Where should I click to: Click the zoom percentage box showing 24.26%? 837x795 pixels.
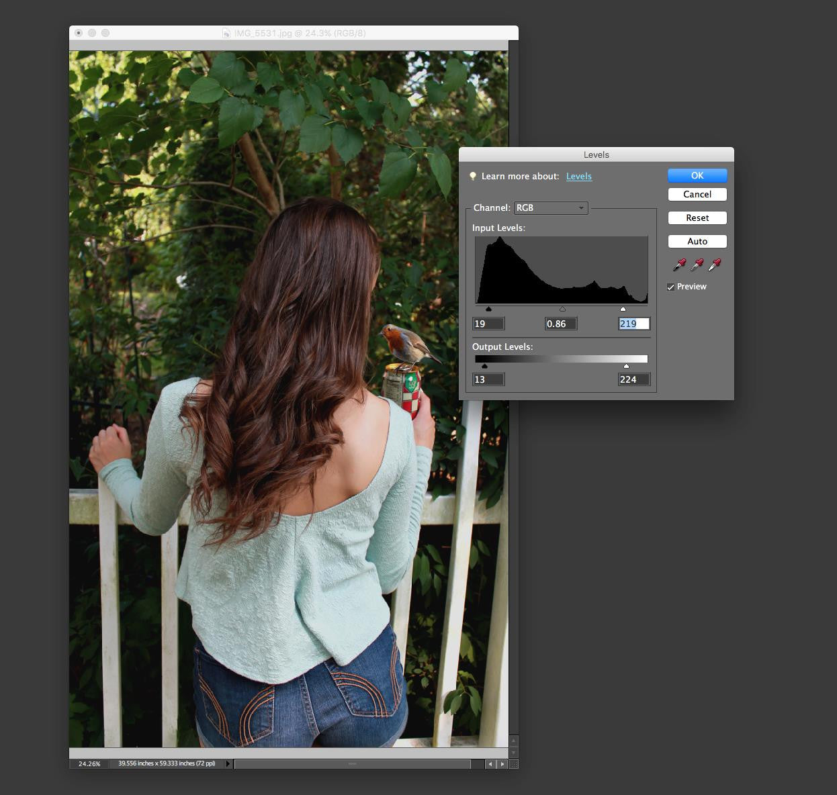[90, 763]
